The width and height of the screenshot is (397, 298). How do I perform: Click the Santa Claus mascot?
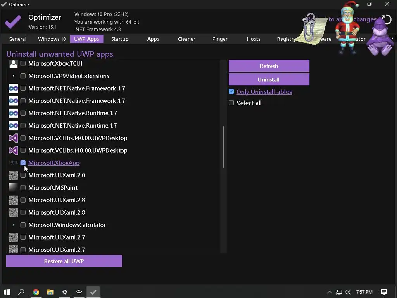click(x=347, y=28)
